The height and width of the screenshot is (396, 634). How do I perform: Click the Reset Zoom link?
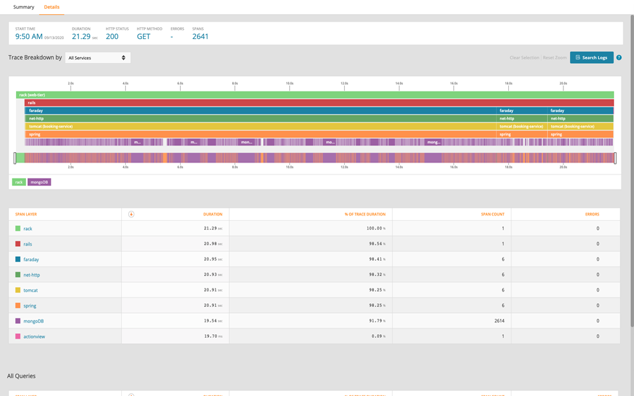pyautogui.click(x=555, y=57)
